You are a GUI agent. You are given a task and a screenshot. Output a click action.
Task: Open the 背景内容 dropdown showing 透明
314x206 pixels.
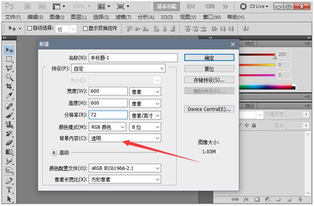click(x=125, y=138)
